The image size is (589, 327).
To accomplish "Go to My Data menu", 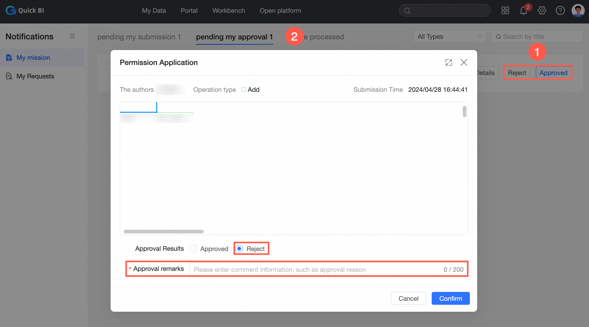I will click(154, 11).
